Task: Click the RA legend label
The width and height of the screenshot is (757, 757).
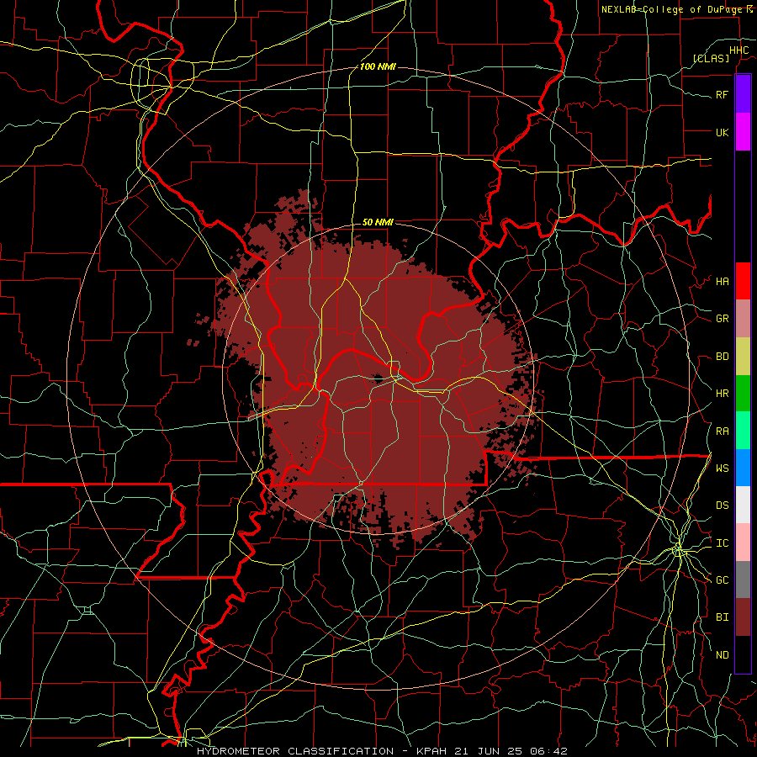Action: coord(723,431)
